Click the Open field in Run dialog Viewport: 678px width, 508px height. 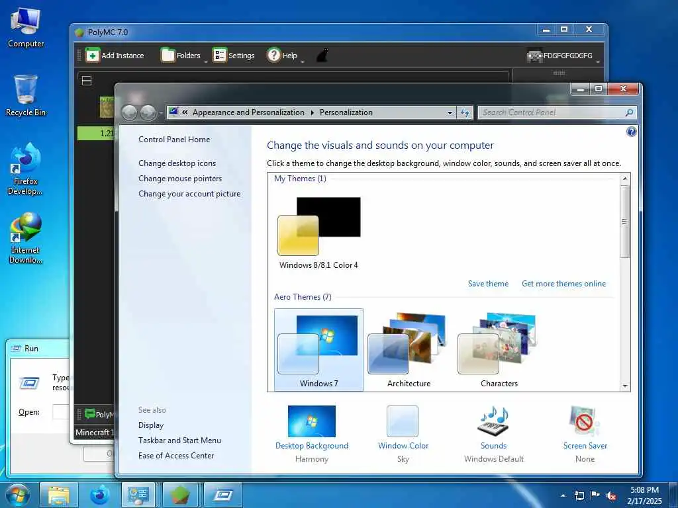(60, 412)
